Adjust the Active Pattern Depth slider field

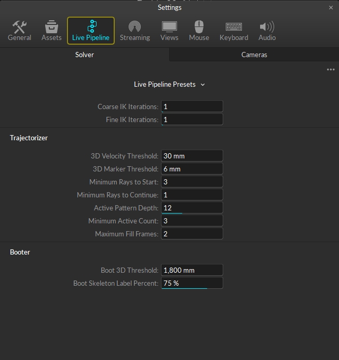[192, 208]
